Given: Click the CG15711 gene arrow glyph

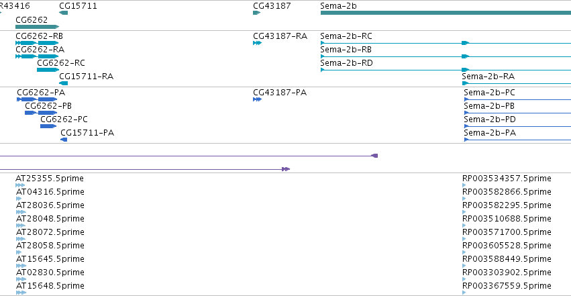Looking at the screenshot, I should tap(63, 13).
